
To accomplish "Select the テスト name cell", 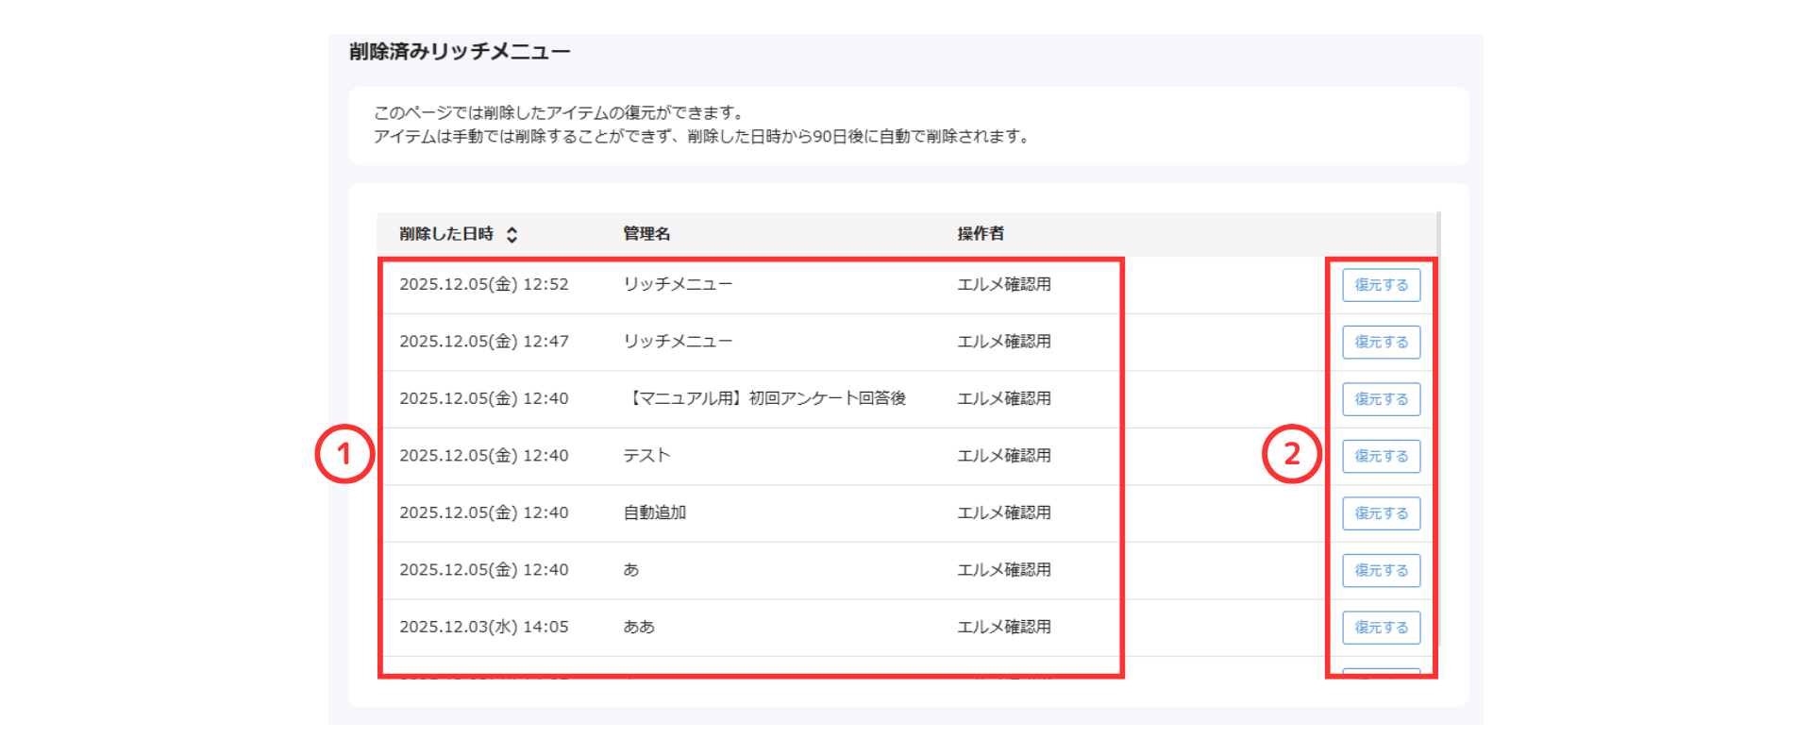I will coord(646,456).
